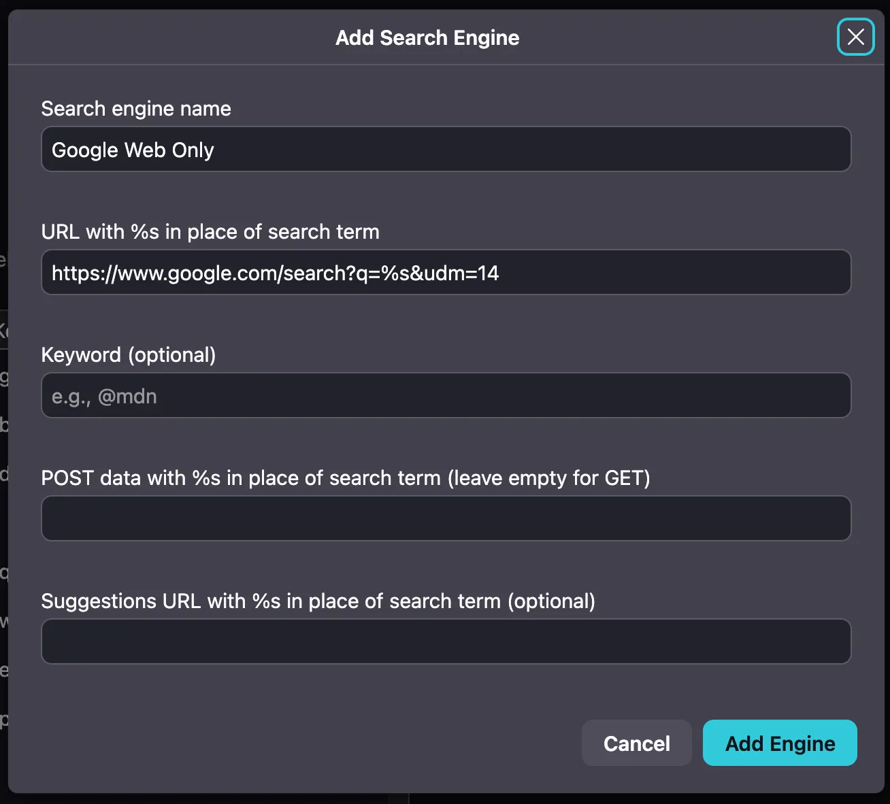The height and width of the screenshot is (804, 890).
Task: Close the Add Search Engine dialog via the X
Action: pyautogui.click(x=855, y=37)
